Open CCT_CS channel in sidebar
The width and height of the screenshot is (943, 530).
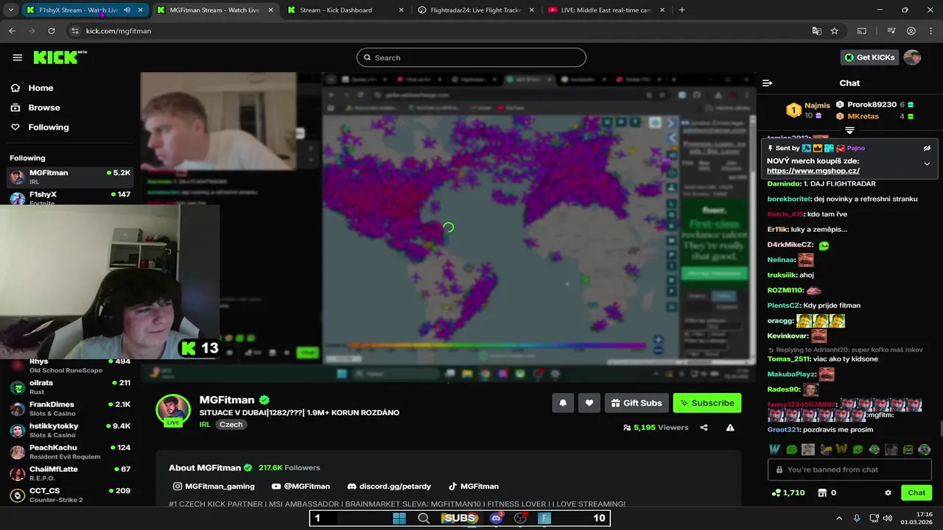[x=70, y=494]
